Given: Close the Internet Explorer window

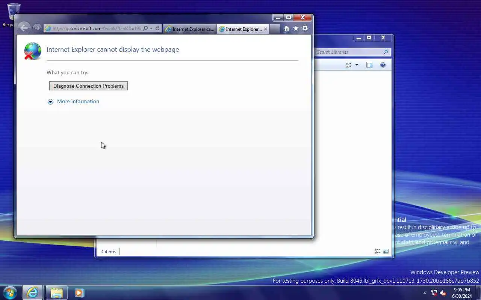Looking at the screenshot, I should coord(303,18).
